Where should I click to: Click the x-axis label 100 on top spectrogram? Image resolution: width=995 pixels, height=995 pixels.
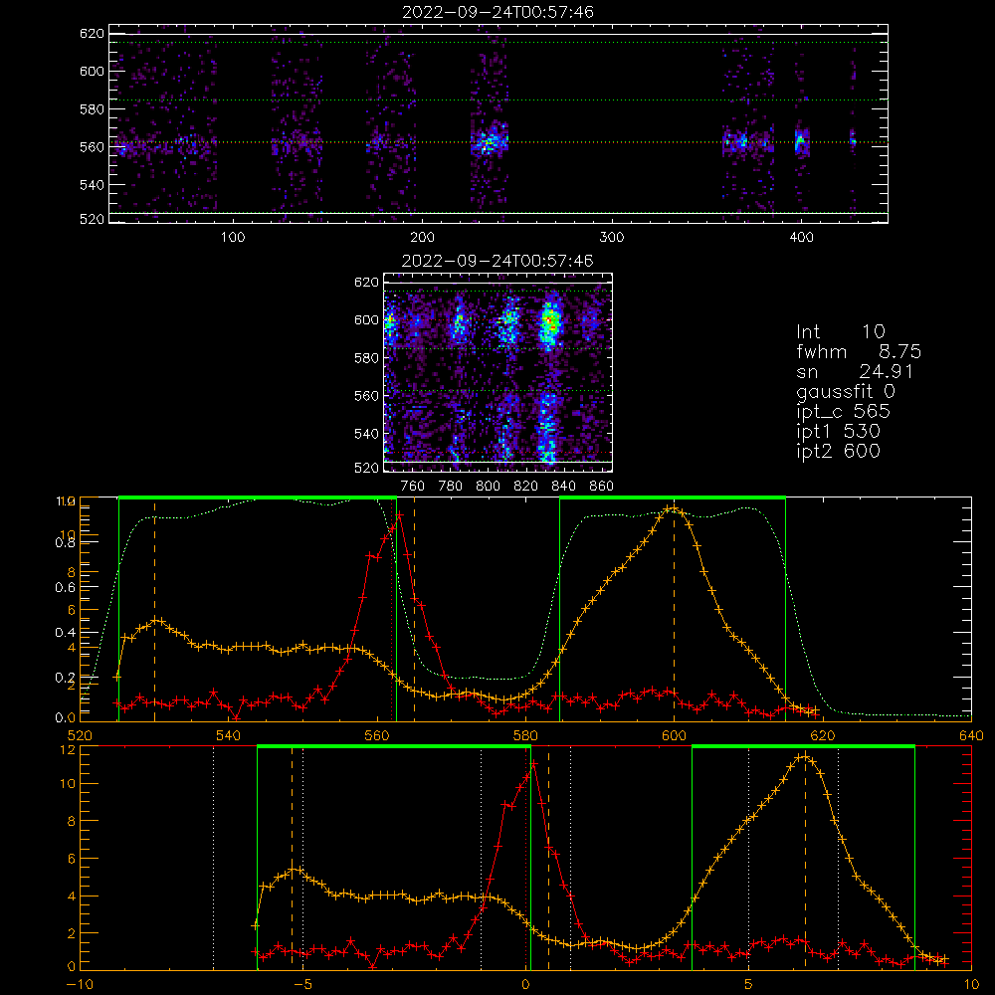pyautogui.click(x=233, y=238)
